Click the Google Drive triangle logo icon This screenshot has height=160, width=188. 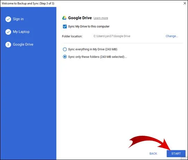point(64,18)
